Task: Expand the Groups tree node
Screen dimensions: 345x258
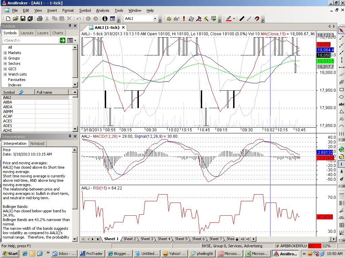Action: [5, 58]
